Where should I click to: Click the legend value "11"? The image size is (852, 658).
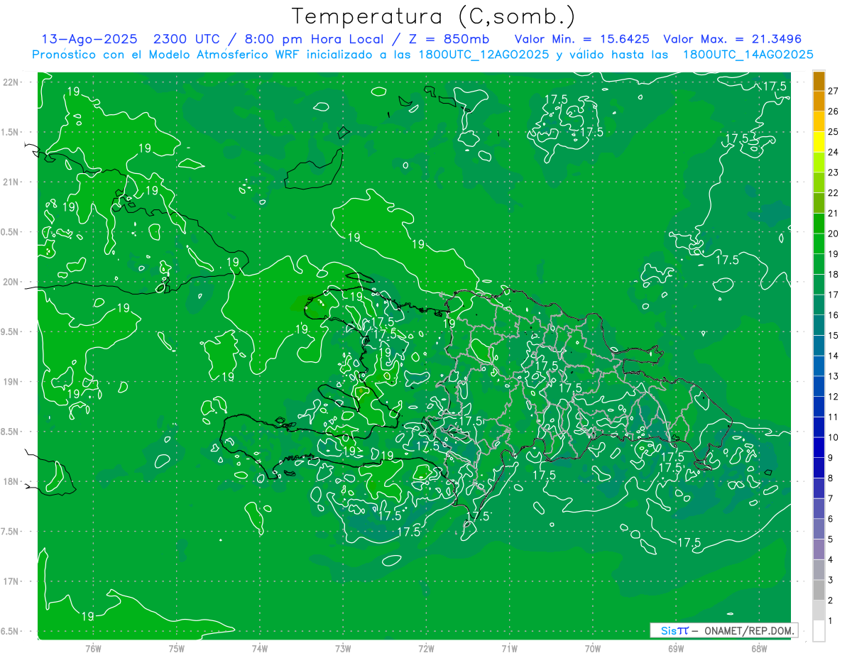pos(833,417)
